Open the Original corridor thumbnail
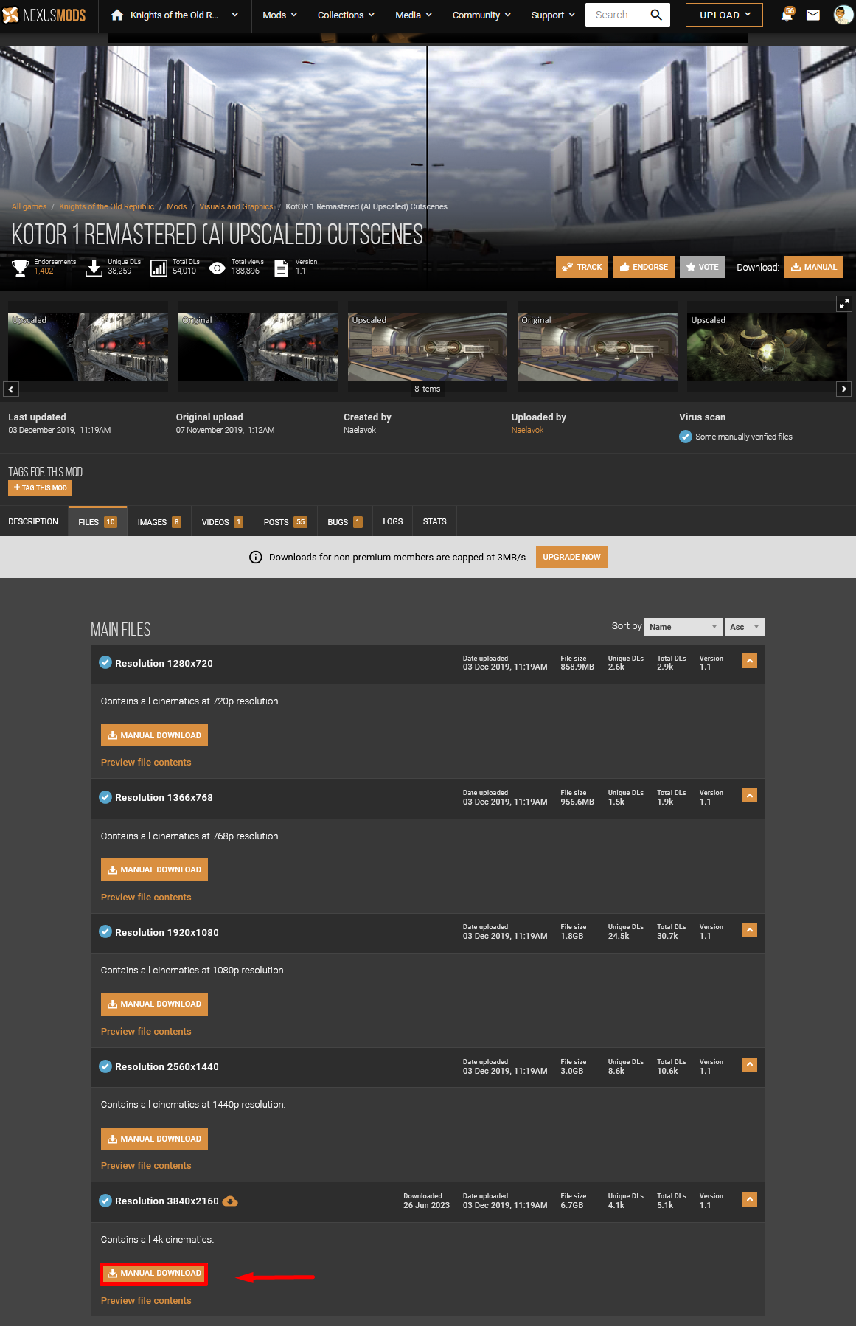Screen dimensions: 856x1326 click(597, 347)
